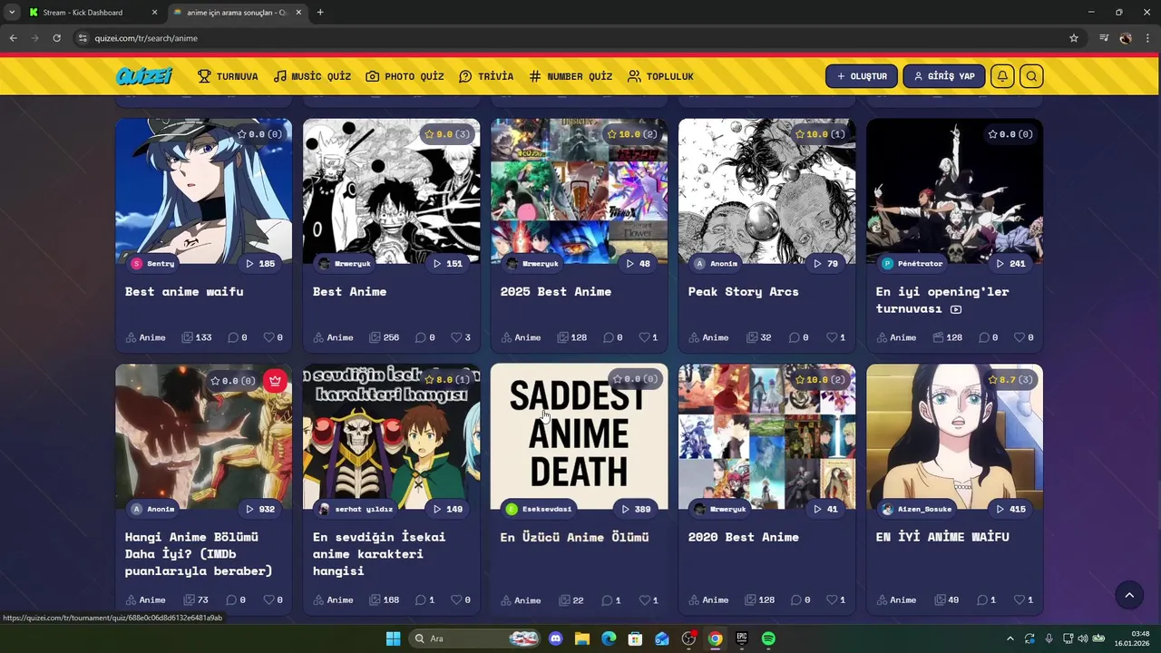Click the 415 play count badge

pyautogui.click(x=1010, y=509)
